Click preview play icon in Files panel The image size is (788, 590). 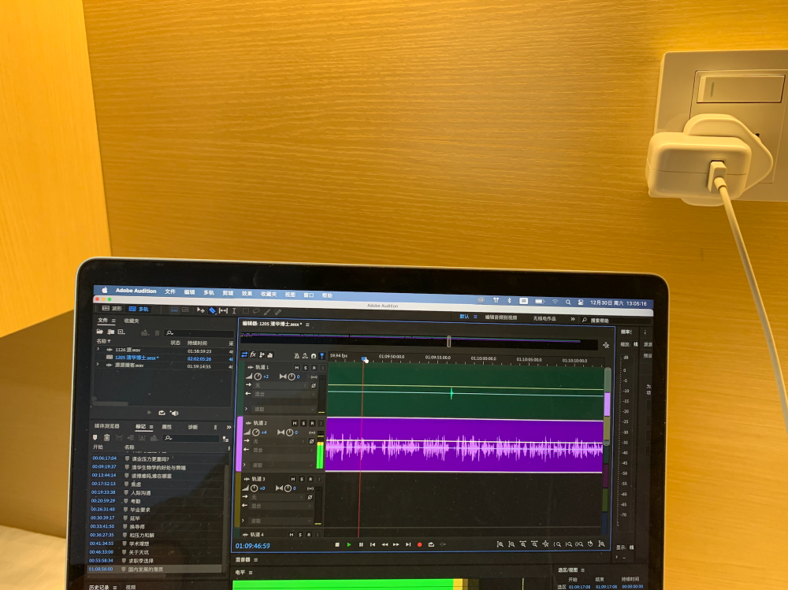pos(149,413)
